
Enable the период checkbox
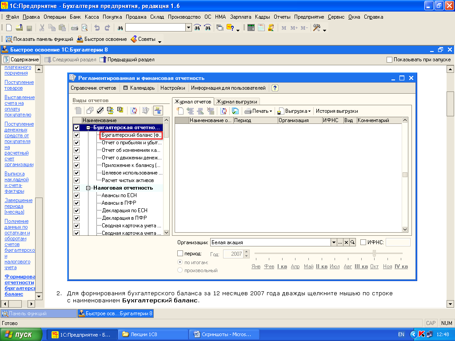[180, 253]
